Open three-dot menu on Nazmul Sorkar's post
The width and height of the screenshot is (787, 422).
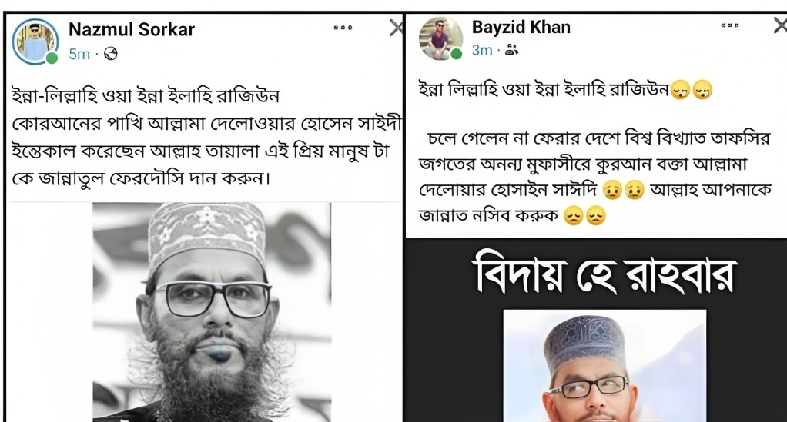[x=343, y=28]
